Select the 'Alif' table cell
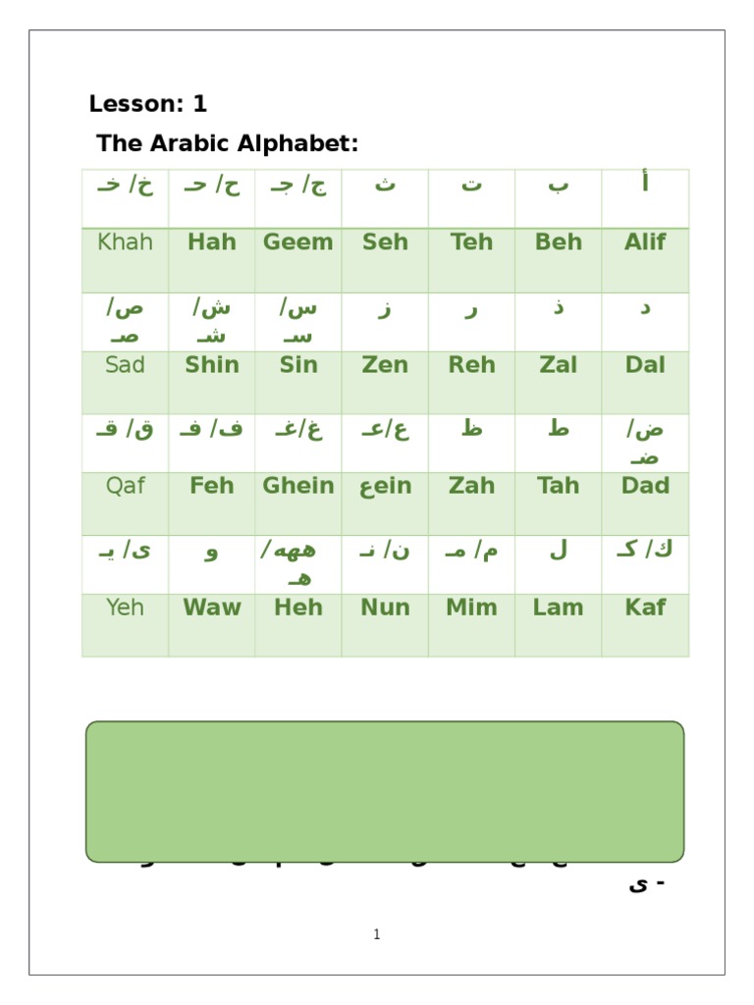Screen dimensions: 754x1005 coord(645,242)
